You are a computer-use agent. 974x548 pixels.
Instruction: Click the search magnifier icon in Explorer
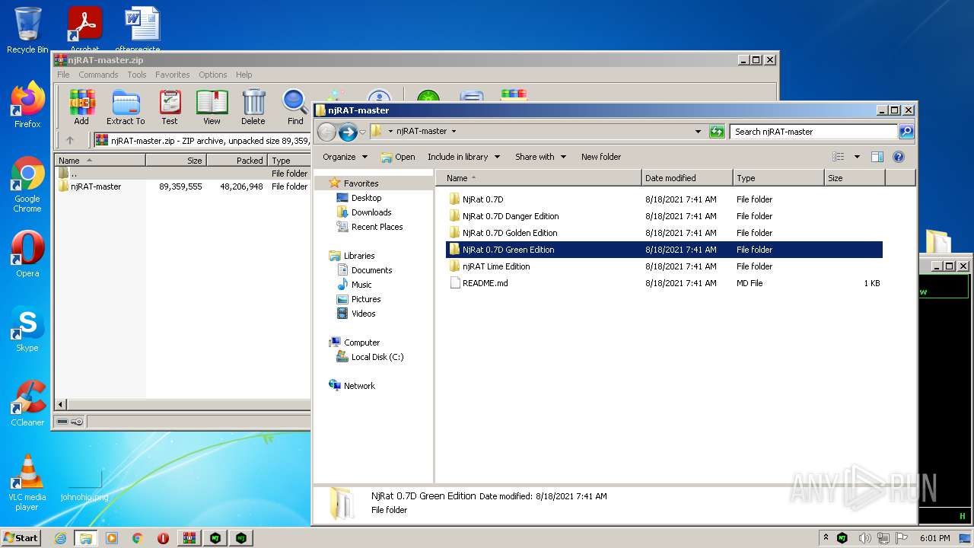pos(906,132)
